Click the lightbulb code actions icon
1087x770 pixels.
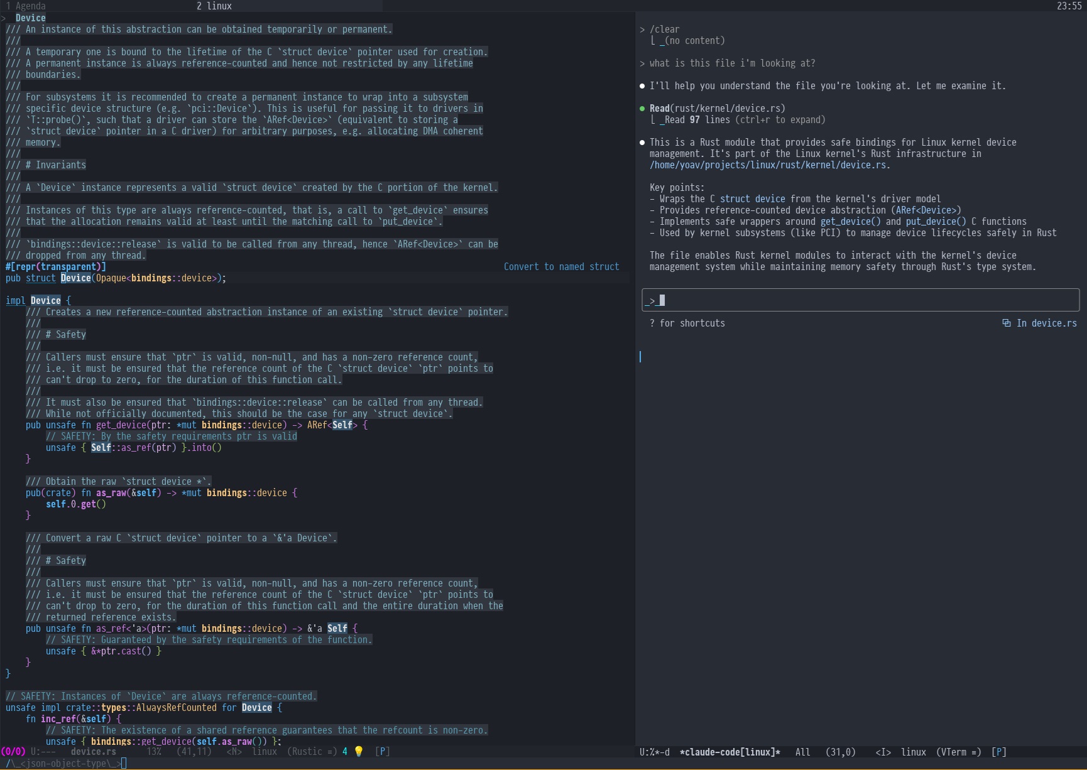coord(359,752)
